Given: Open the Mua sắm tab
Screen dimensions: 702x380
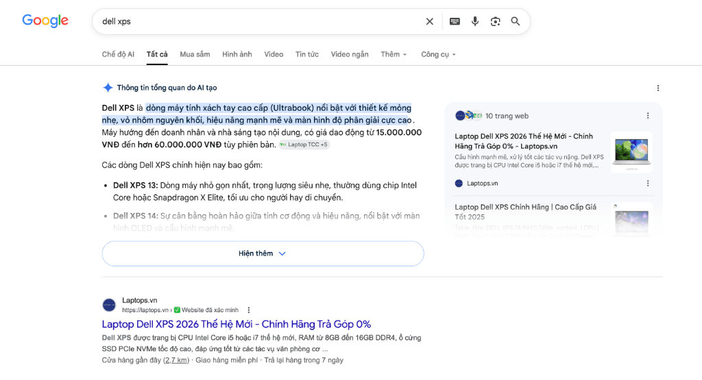Looking at the screenshot, I should [195, 54].
